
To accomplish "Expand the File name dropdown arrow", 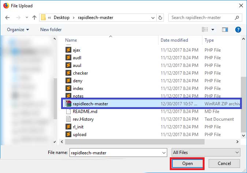I will tap(164, 153).
